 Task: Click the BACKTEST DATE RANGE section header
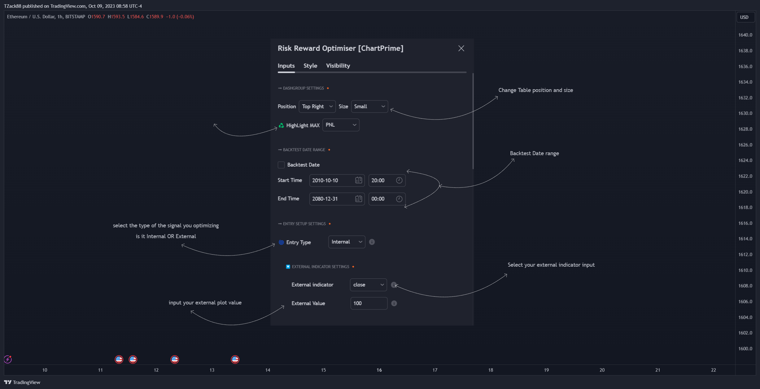(304, 150)
